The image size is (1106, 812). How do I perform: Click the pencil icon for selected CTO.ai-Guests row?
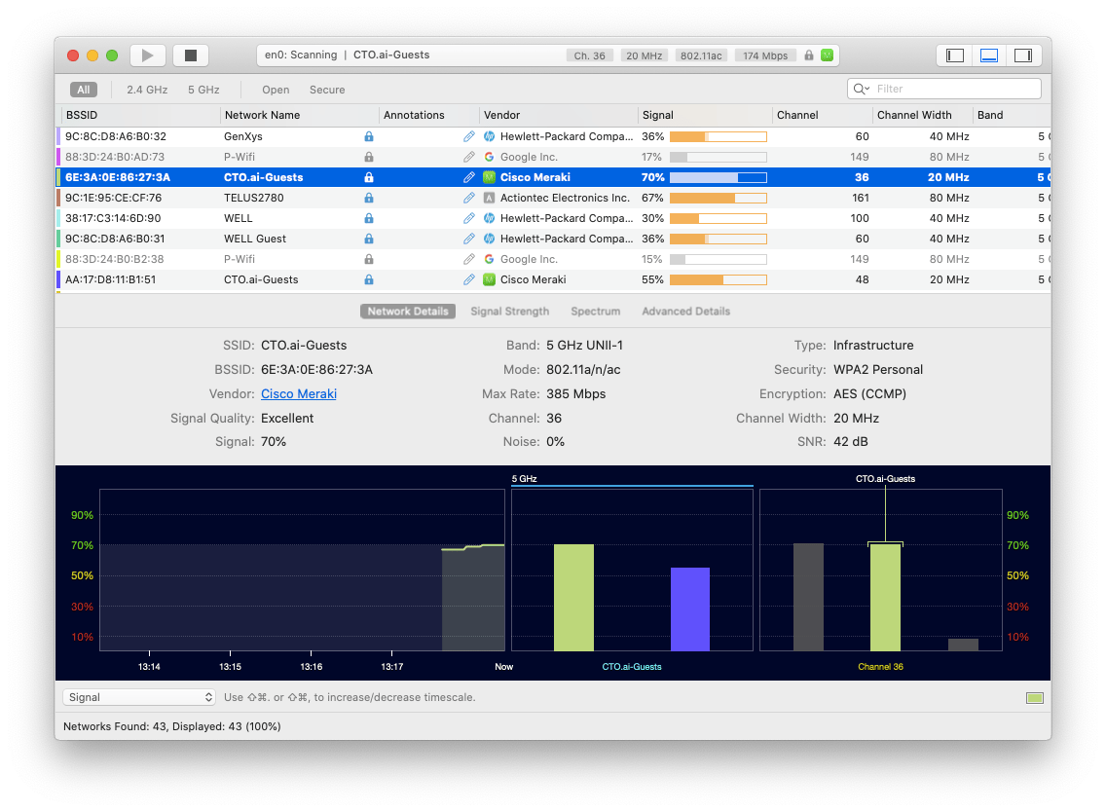(x=469, y=177)
